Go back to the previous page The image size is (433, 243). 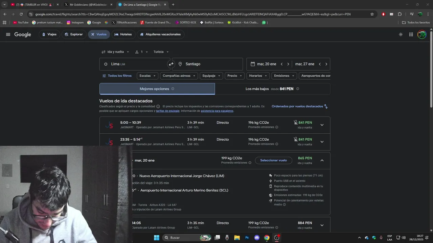[5, 14]
